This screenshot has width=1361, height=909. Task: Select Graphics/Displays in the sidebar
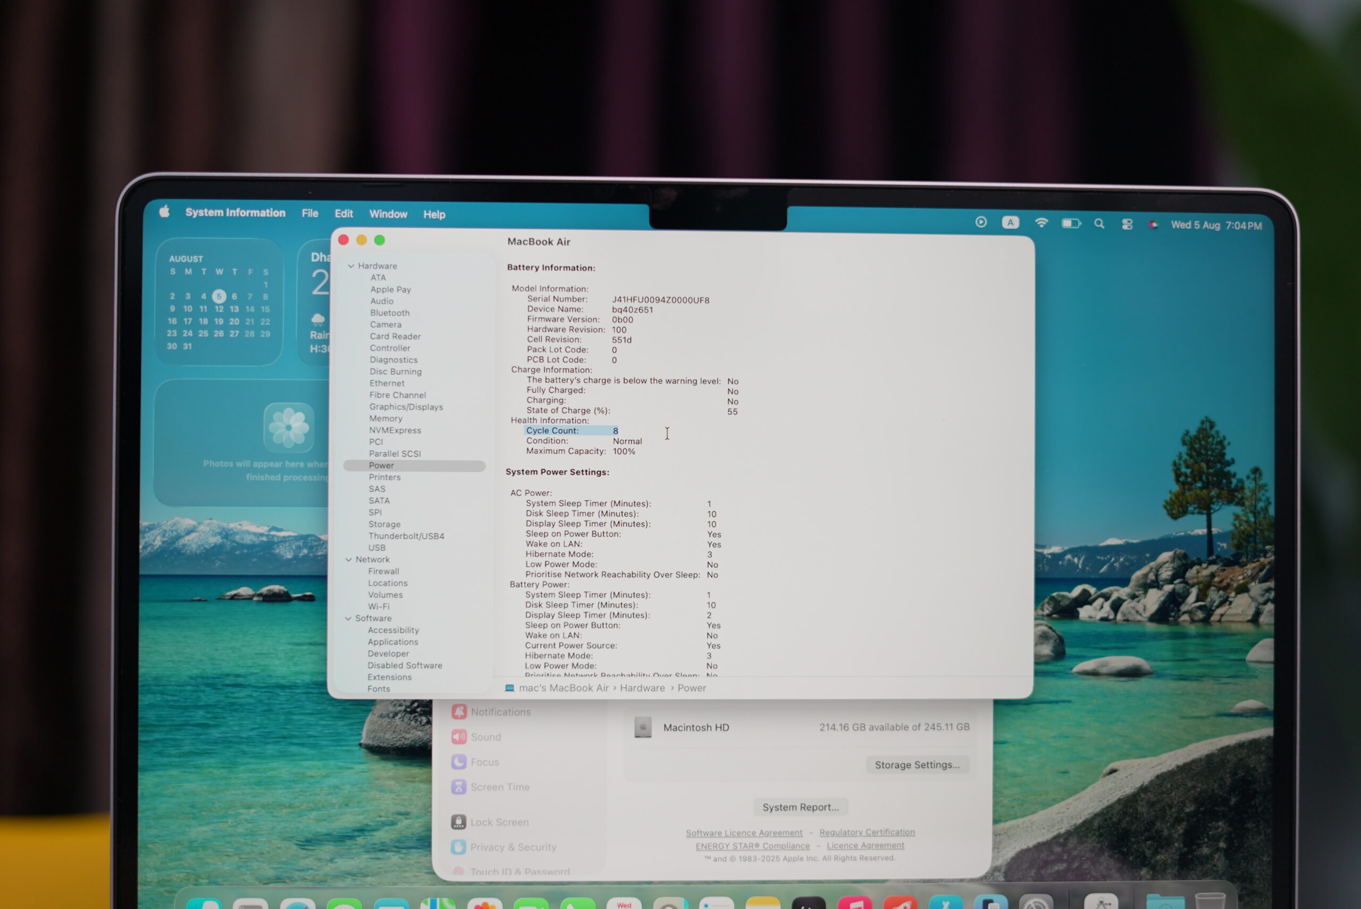[x=406, y=407]
